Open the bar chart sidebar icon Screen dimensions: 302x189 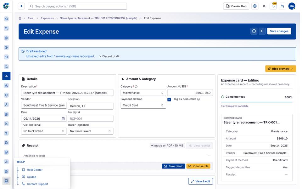pyautogui.click(x=6, y=162)
